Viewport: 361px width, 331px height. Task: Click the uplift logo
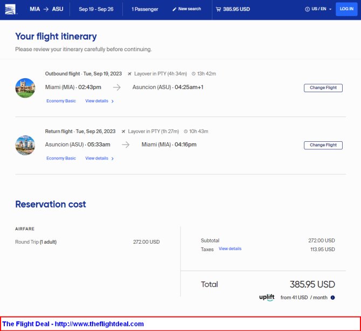click(267, 298)
